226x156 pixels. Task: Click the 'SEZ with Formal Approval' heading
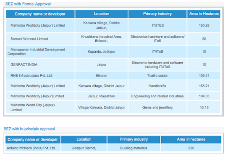(28, 4)
